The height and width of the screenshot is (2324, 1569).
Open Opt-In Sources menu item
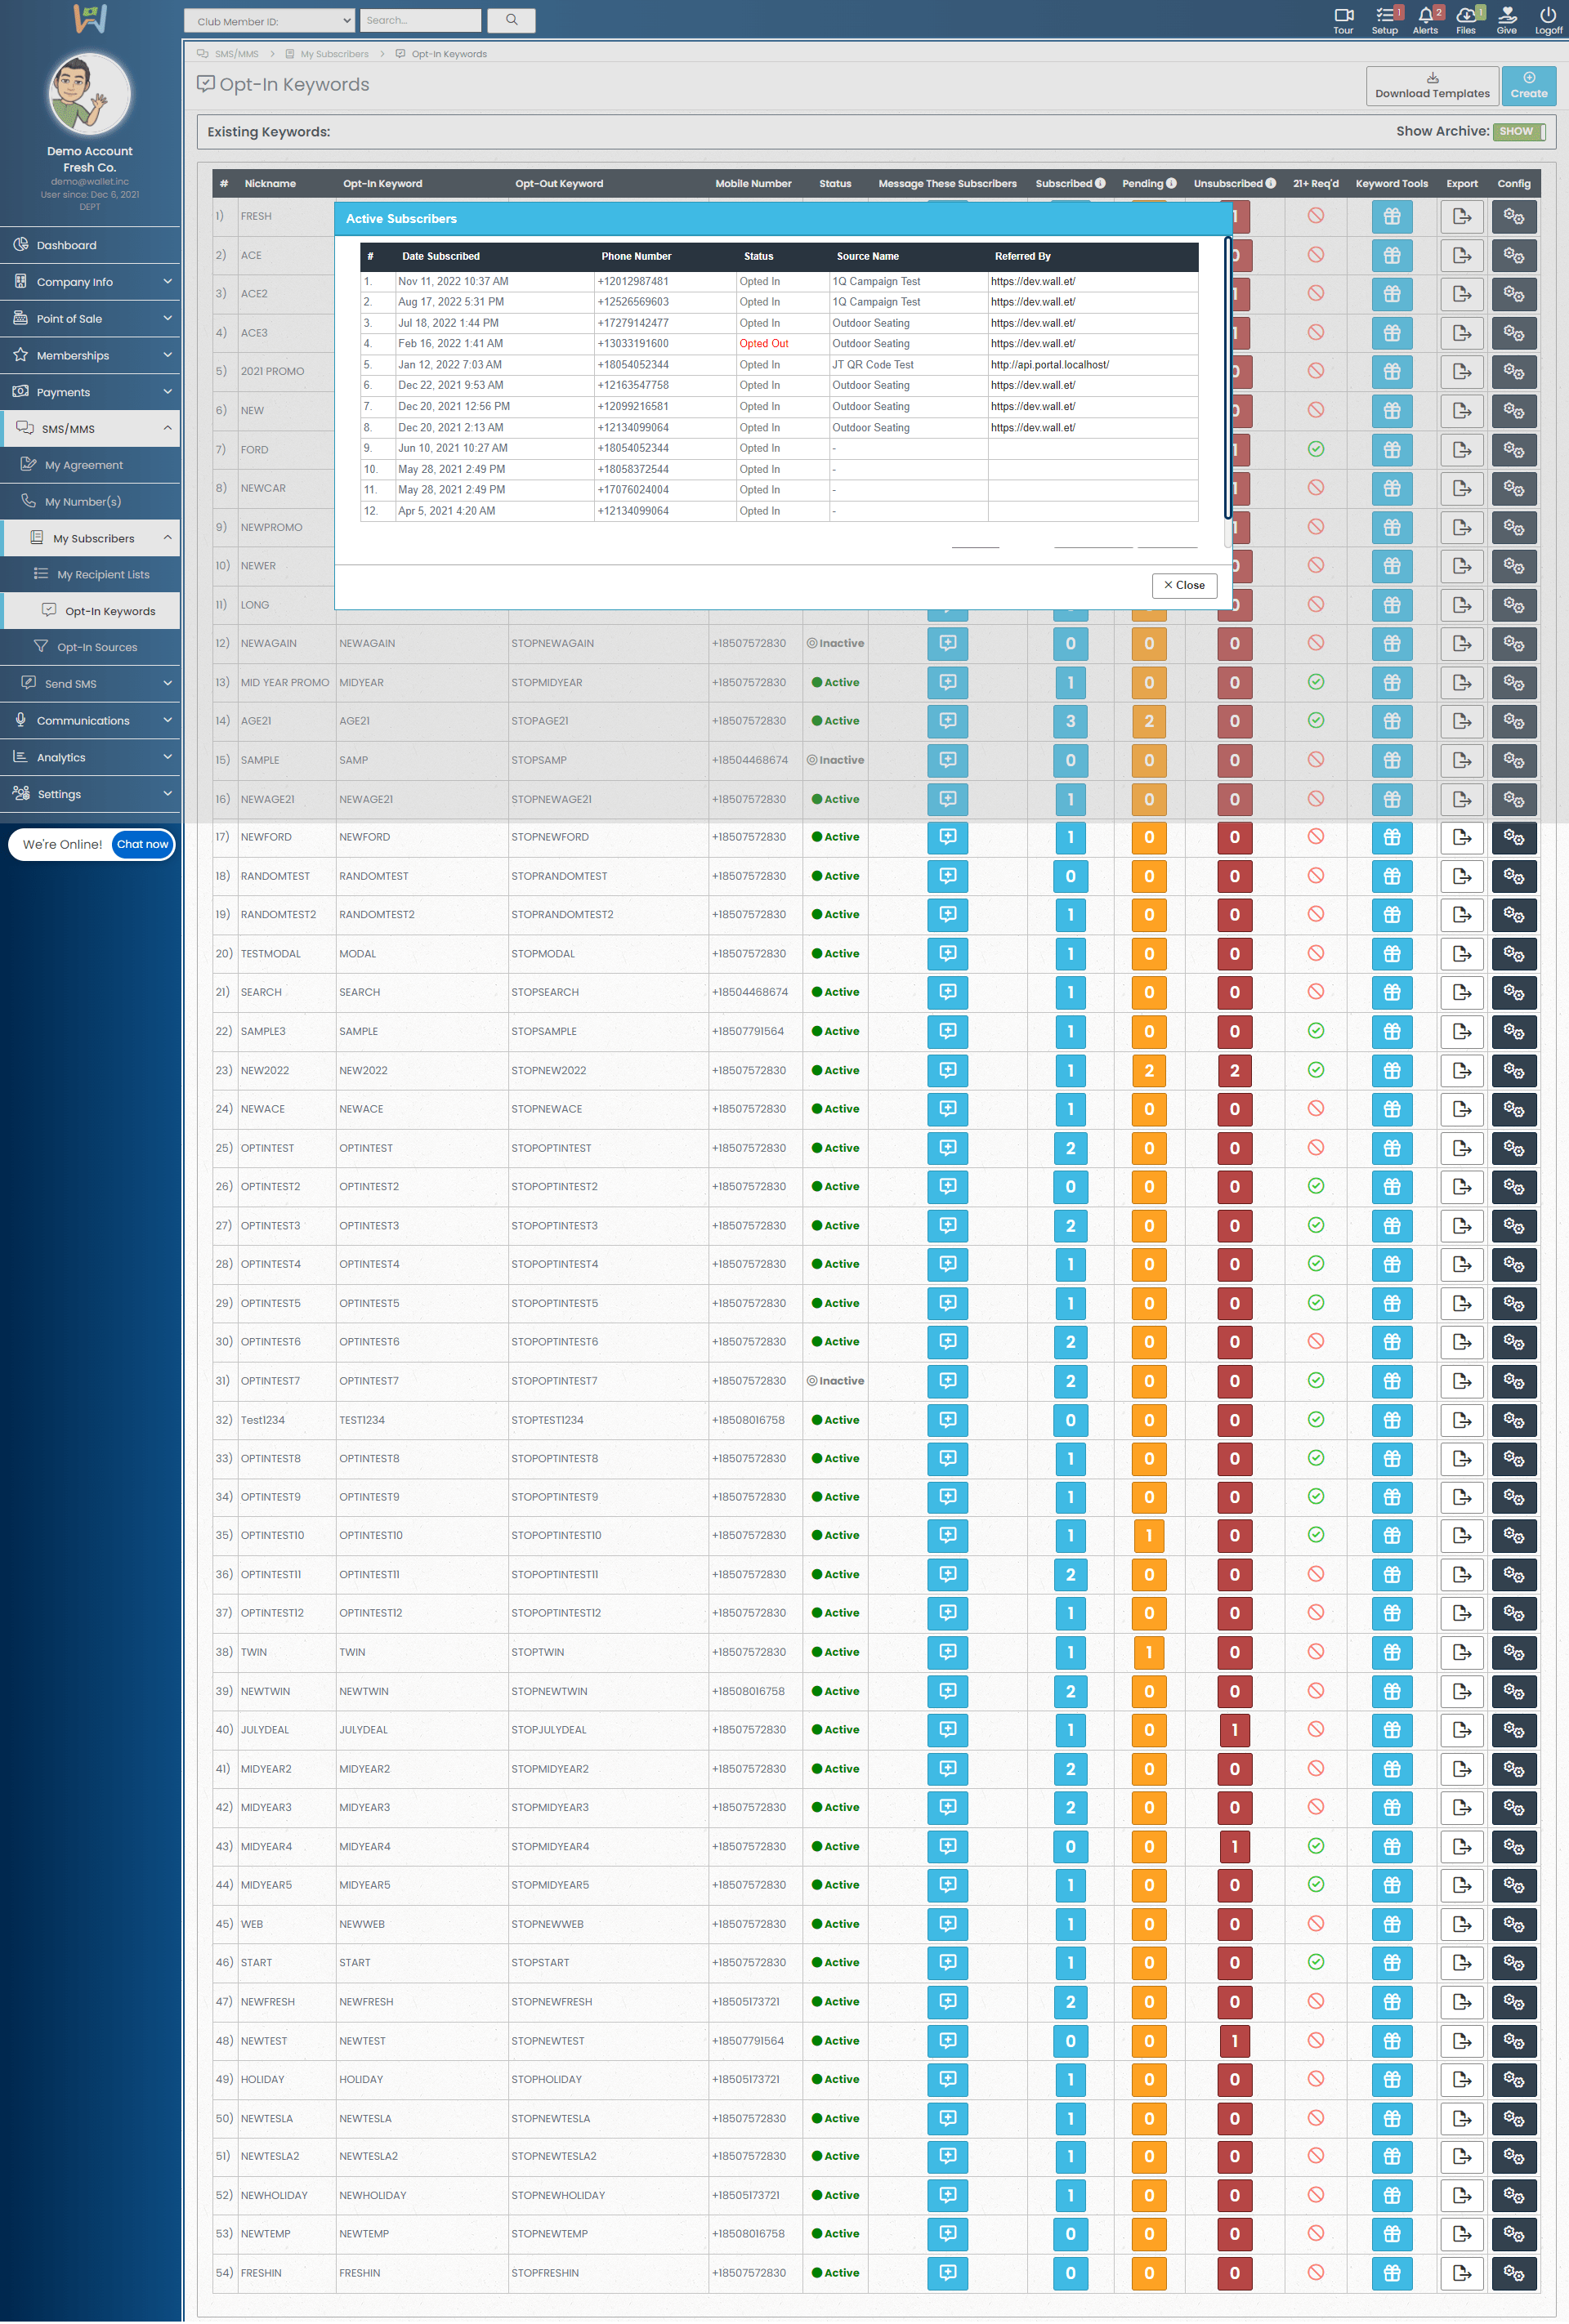(96, 647)
